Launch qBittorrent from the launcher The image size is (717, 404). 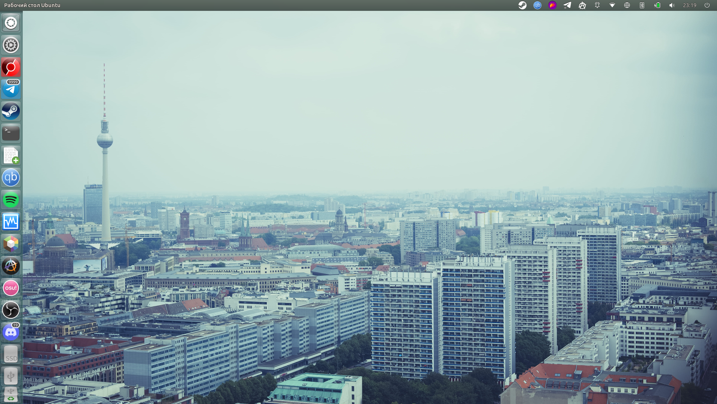pyautogui.click(x=11, y=177)
